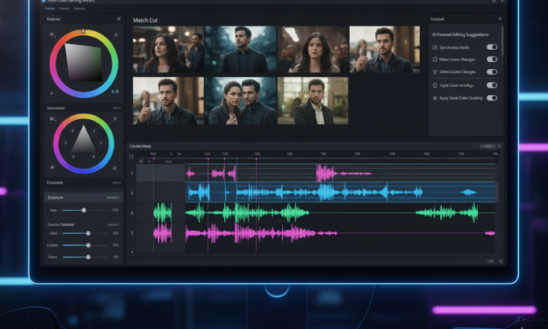Toggle the switch just above the panel divider line
Image resolution: width=548 pixels, height=329 pixels.
pos(492,72)
